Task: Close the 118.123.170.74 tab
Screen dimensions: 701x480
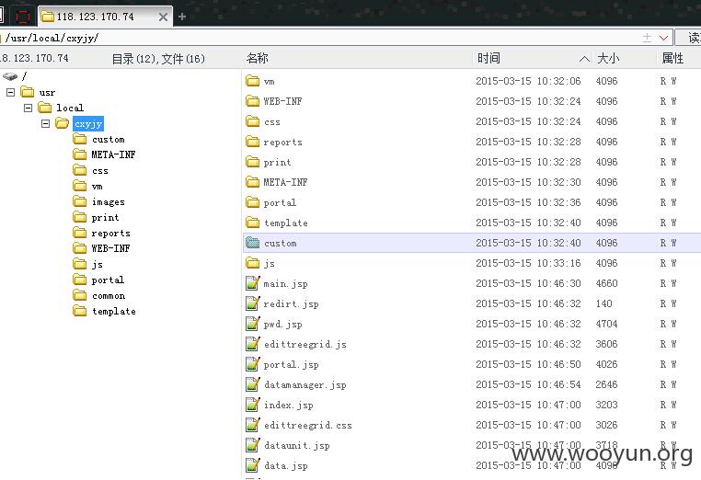Action: click(163, 17)
